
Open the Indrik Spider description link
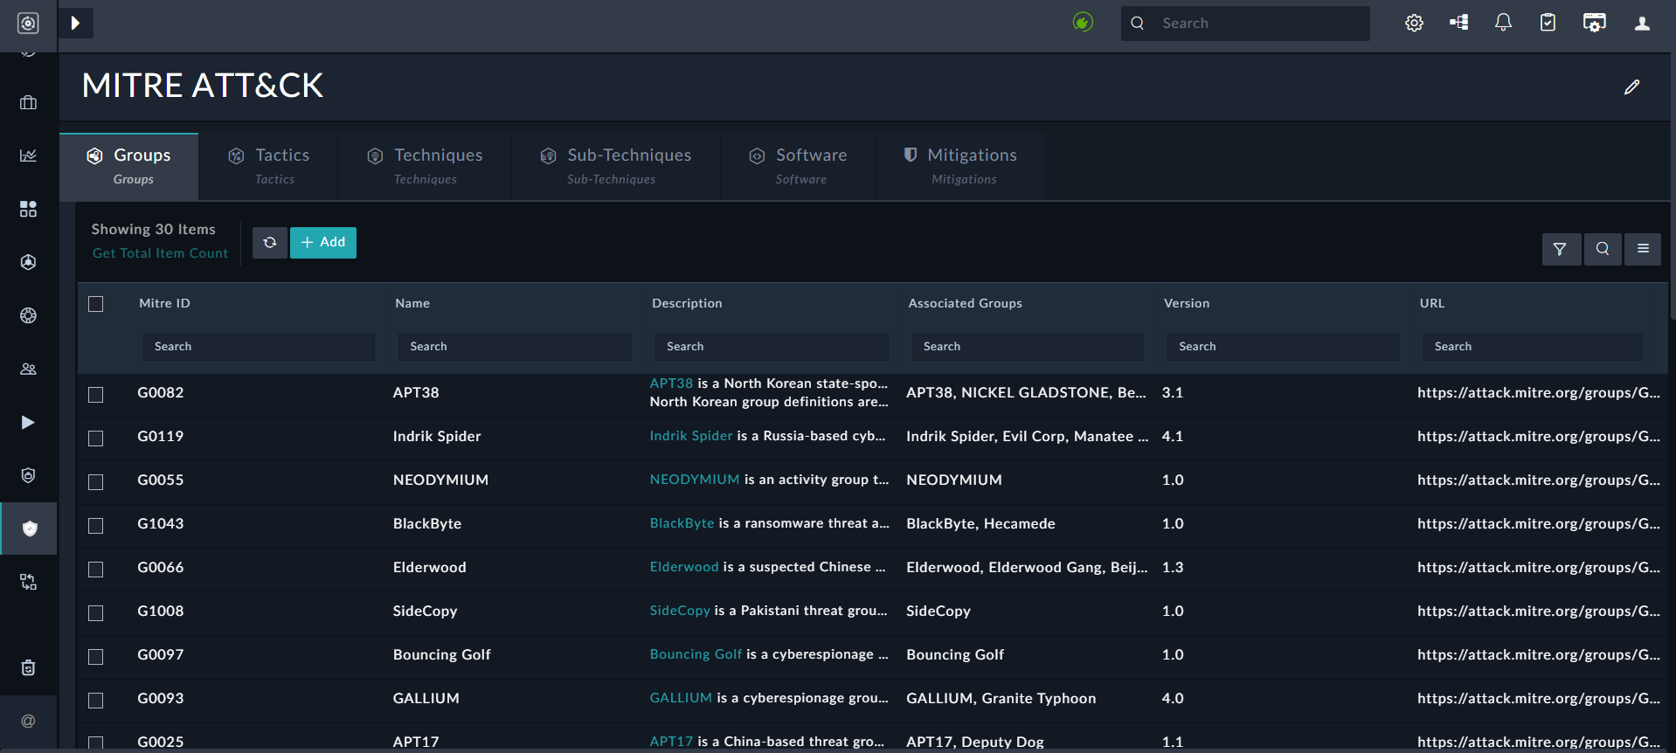[x=691, y=436]
